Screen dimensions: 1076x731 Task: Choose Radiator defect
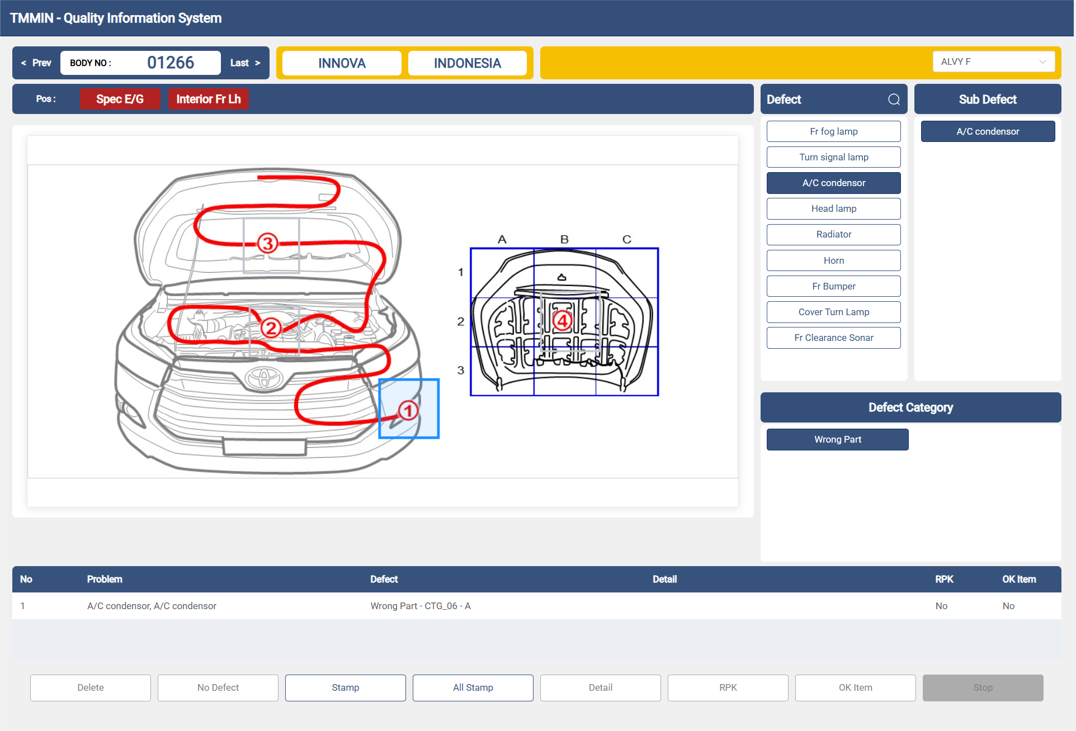833,234
